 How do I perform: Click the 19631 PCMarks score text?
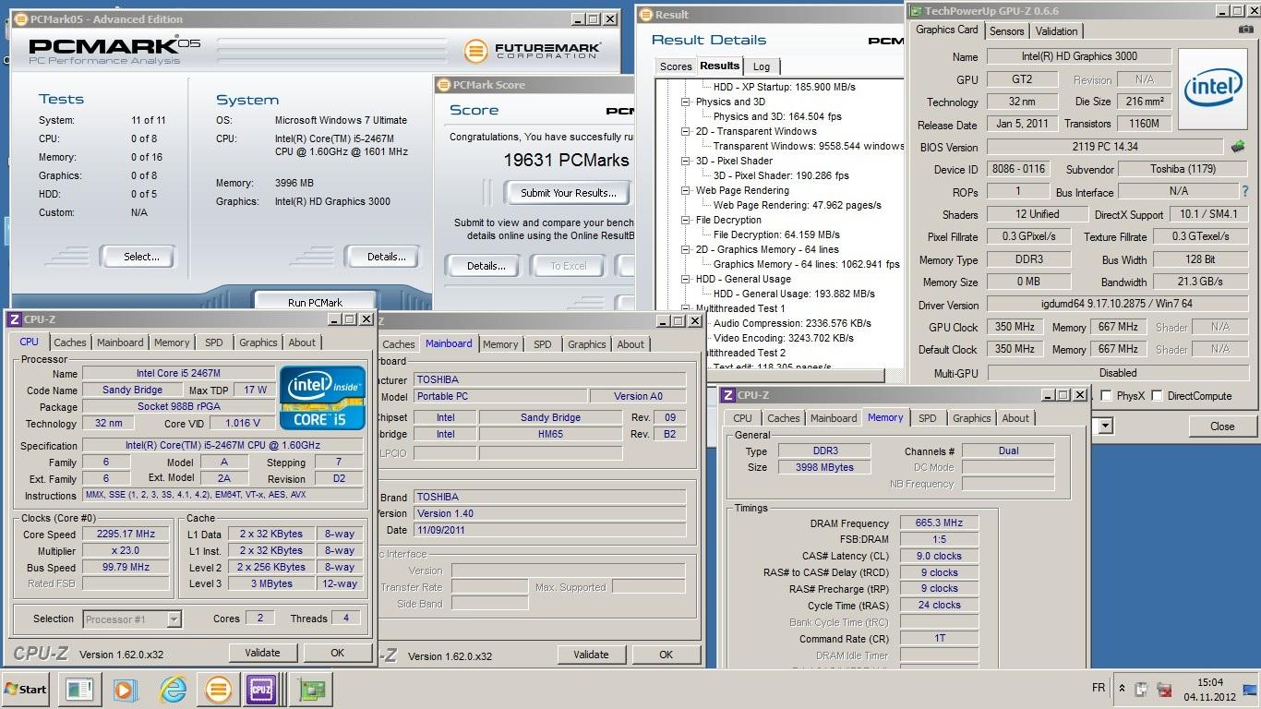click(x=566, y=160)
